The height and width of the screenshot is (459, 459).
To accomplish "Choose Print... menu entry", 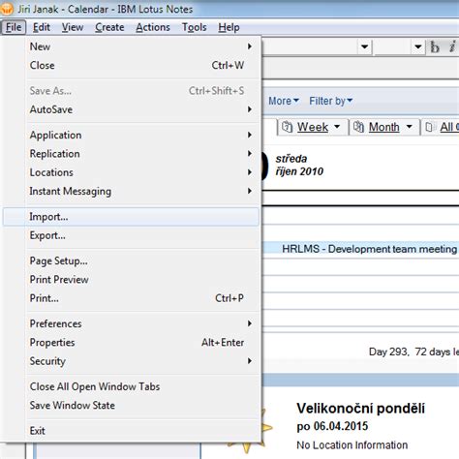I will (131, 298).
